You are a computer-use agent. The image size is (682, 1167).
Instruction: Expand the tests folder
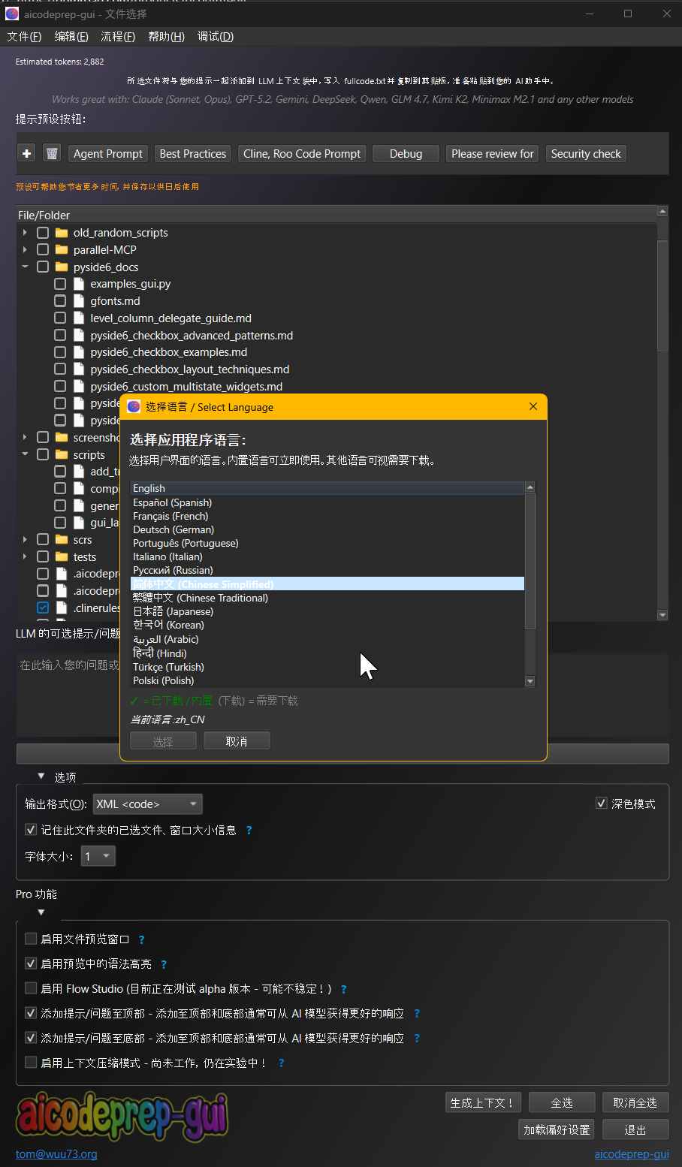[x=25, y=556]
